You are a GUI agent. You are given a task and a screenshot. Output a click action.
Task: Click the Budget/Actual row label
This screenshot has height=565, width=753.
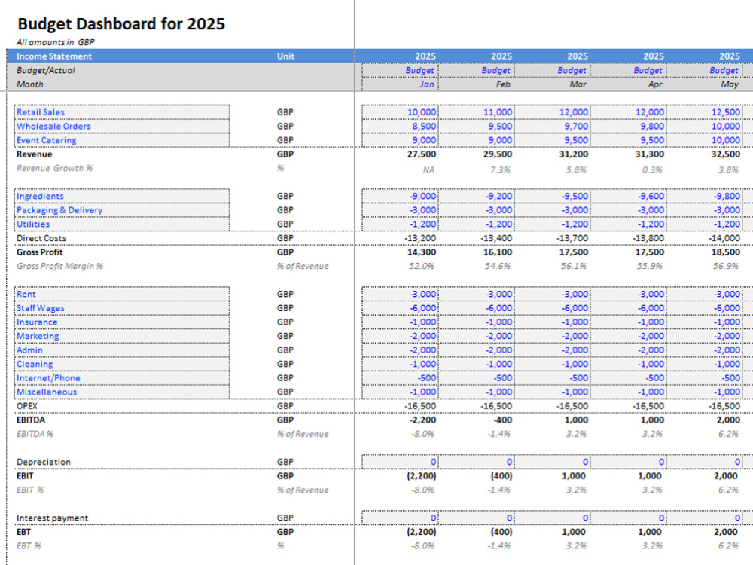46,70
